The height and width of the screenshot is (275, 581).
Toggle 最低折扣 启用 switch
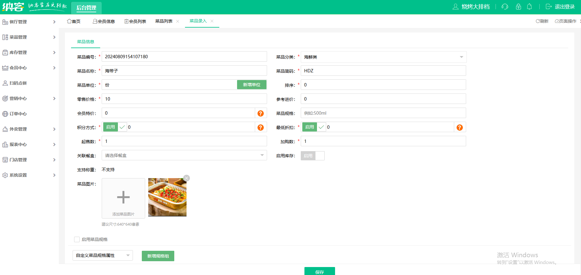(x=314, y=127)
